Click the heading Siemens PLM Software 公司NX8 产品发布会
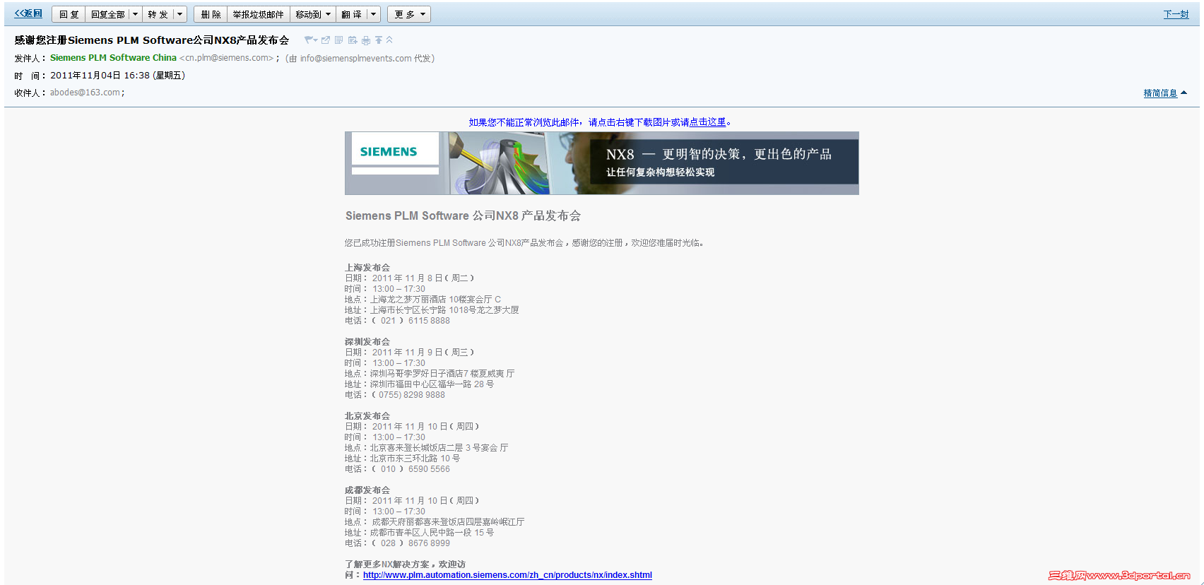Screen dimensions: 1204x585 click(463, 216)
